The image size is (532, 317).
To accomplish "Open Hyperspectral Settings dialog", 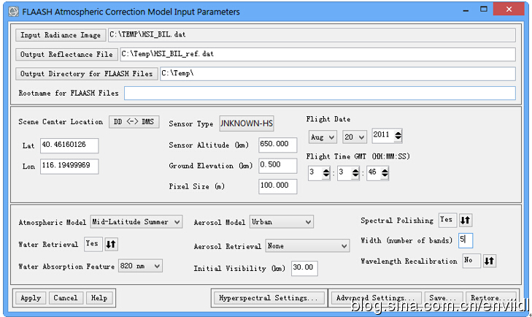I will point(268,298).
